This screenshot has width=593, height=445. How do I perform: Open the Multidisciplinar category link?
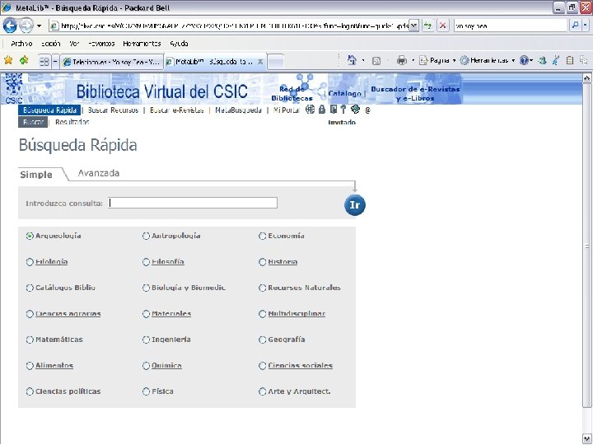point(296,314)
